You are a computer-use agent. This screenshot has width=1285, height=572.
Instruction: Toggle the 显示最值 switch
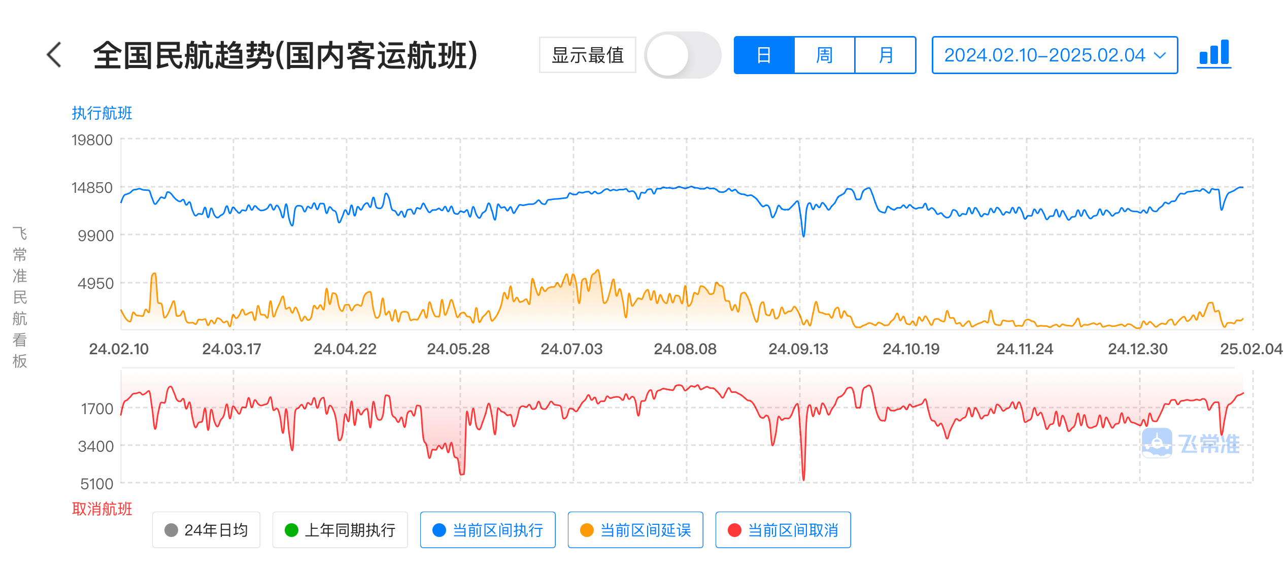682,55
